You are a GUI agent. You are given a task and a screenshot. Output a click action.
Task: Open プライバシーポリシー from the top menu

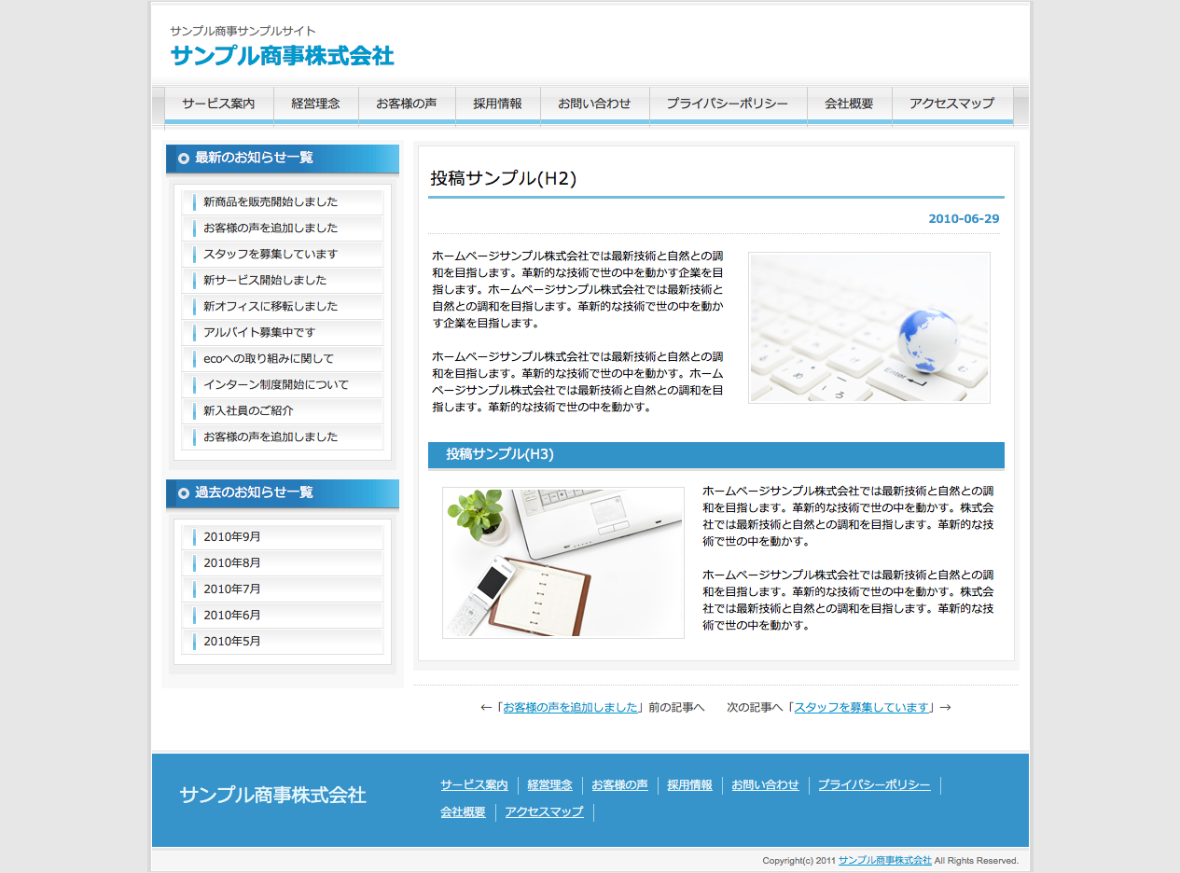(x=728, y=104)
